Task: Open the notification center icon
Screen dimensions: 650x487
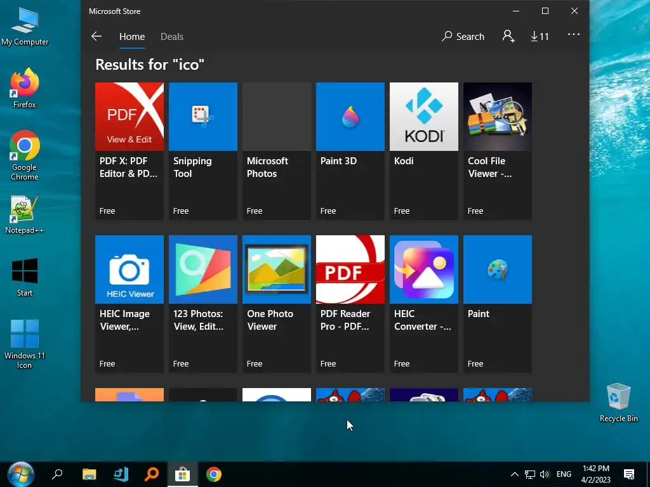Action: point(629,474)
